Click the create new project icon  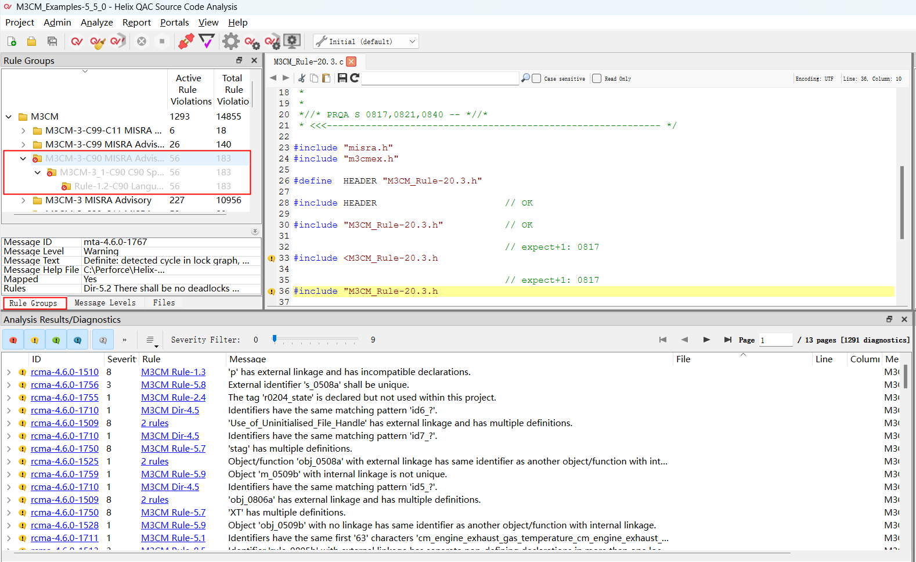(x=12, y=42)
